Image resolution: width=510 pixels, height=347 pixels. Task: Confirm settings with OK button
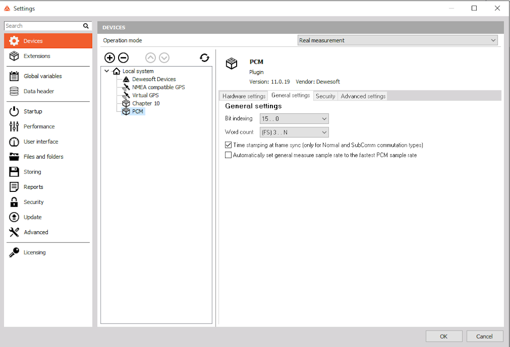coord(444,336)
